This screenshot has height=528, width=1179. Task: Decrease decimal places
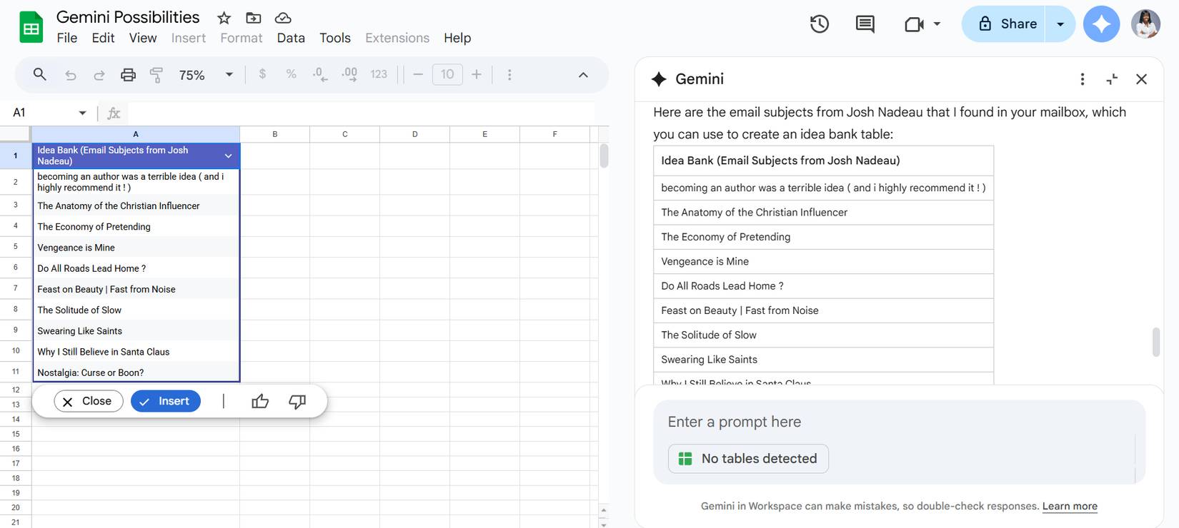click(320, 74)
